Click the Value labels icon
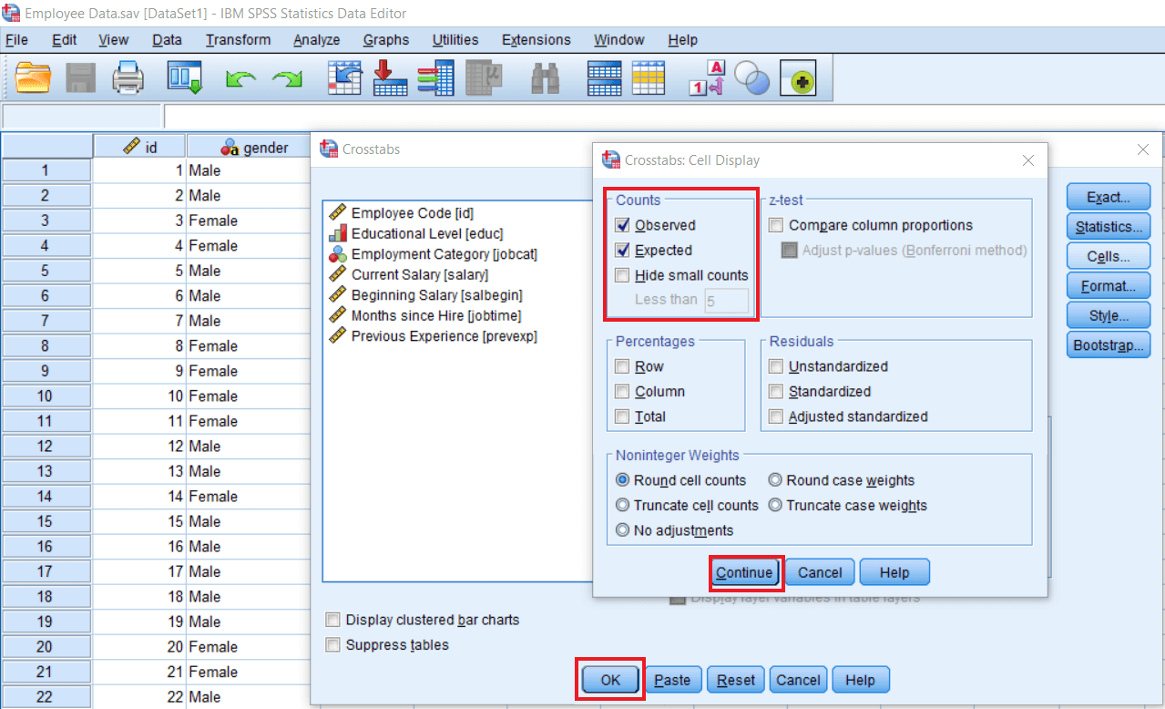The width and height of the screenshot is (1165, 709). [x=706, y=78]
